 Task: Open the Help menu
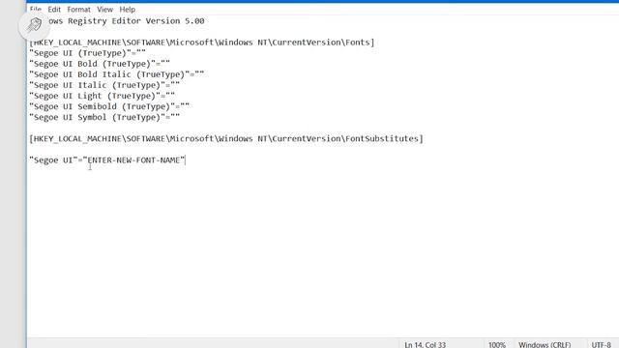pyautogui.click(x=127, y=9)
